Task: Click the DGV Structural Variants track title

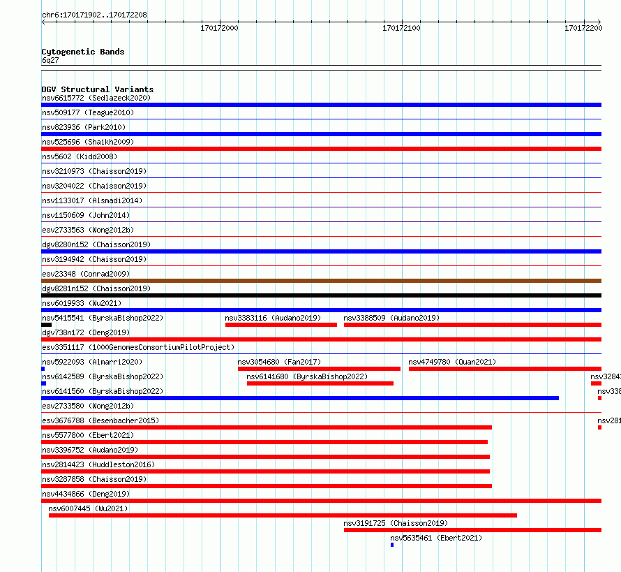Action: pos(98,89)
